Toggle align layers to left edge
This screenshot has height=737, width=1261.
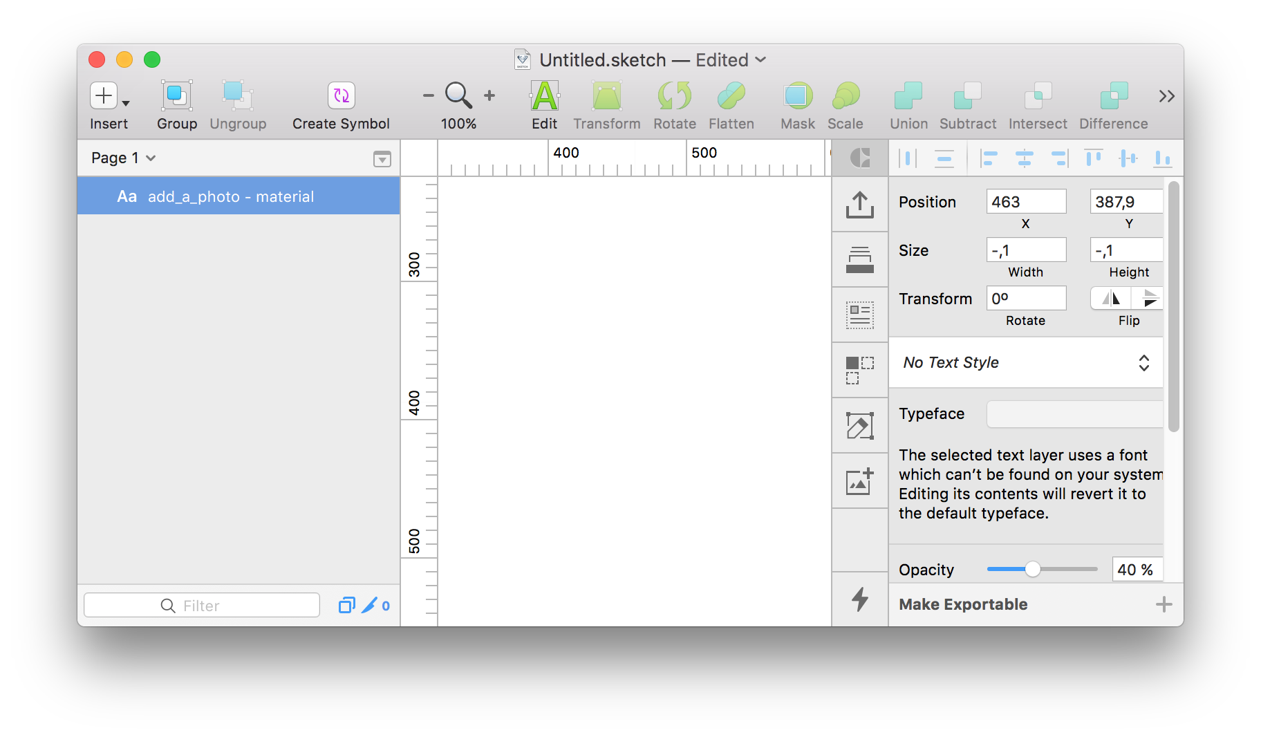pyautogui.click(x=989, y=158)
